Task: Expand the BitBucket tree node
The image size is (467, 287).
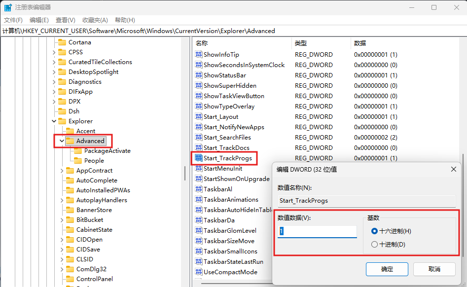Action: (62, 220)
